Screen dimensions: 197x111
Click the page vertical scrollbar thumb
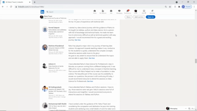coord(196,61)
